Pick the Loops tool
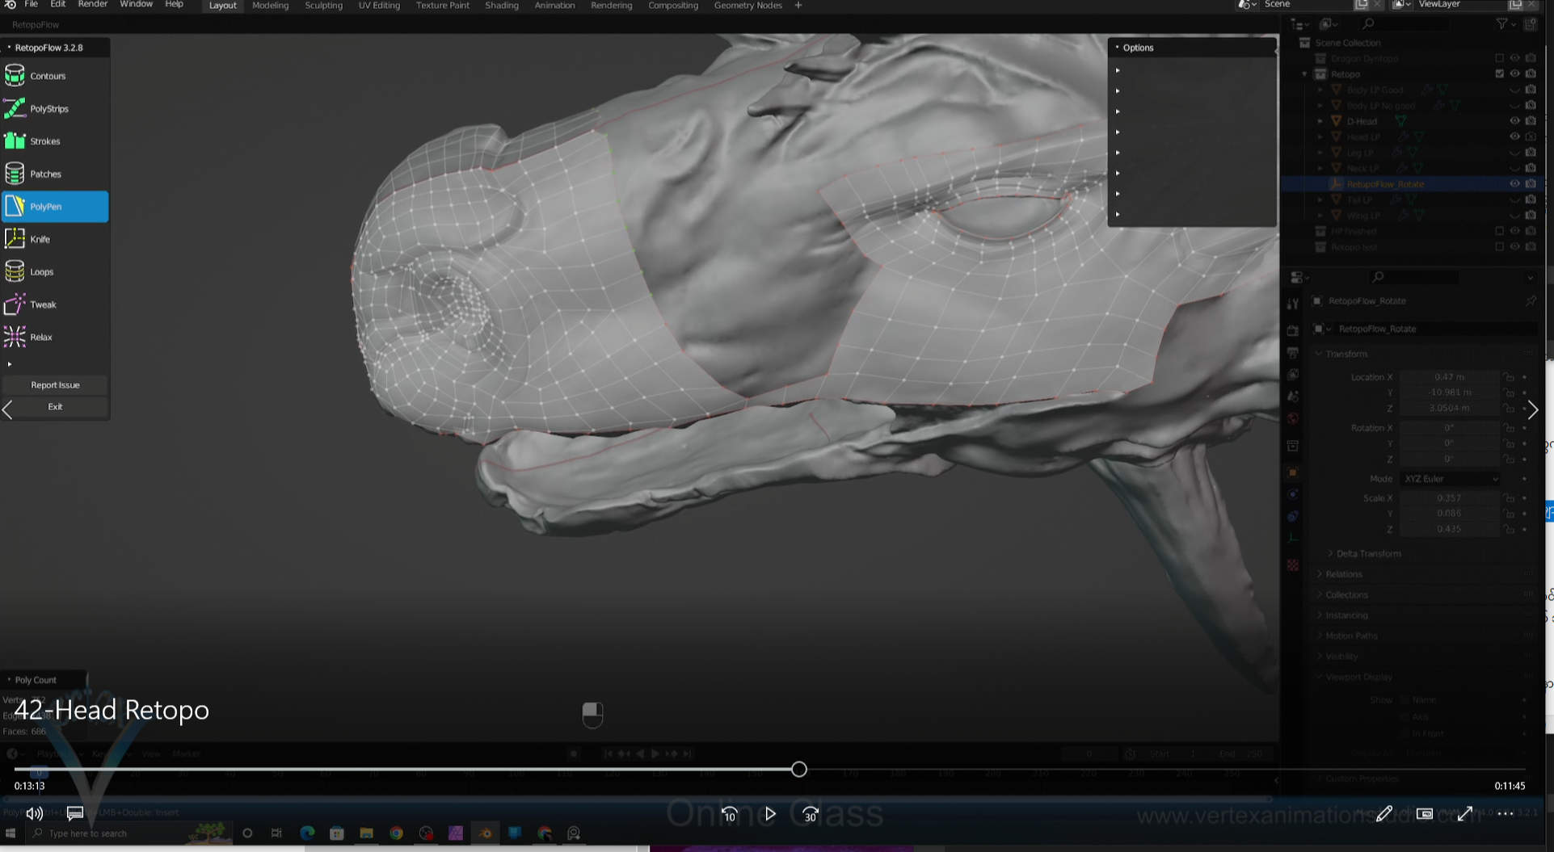Image resolution: width=1554 pixels, height=852 pixels. [x=41, y=272]
